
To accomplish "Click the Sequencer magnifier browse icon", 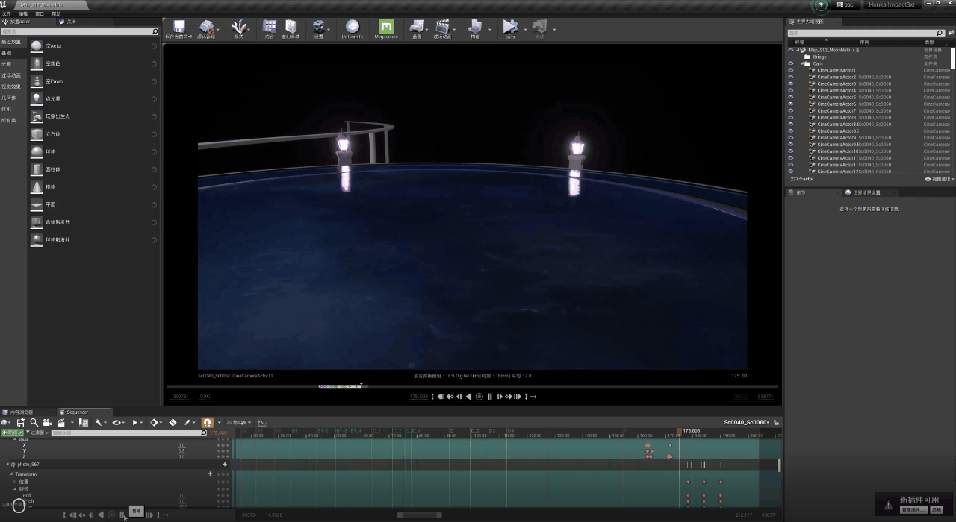I will tap(34, 422).
